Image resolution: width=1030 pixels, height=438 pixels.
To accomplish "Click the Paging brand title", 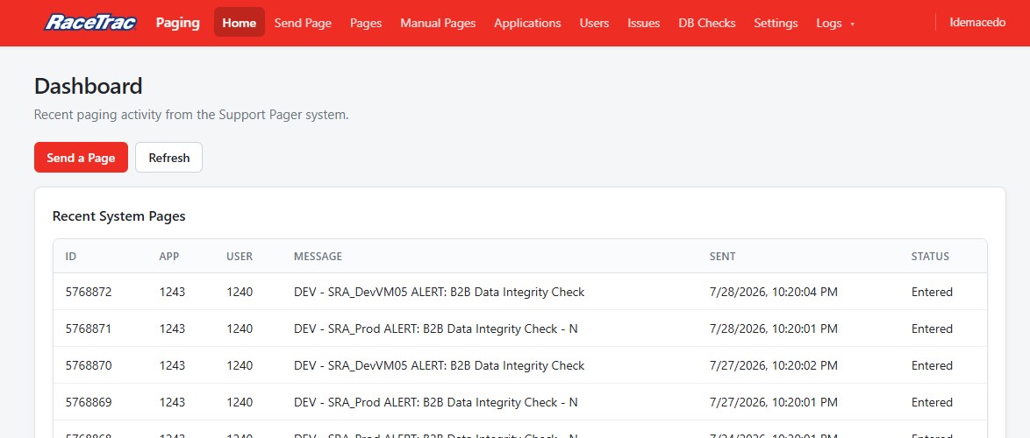I will [x=178, y=22].
